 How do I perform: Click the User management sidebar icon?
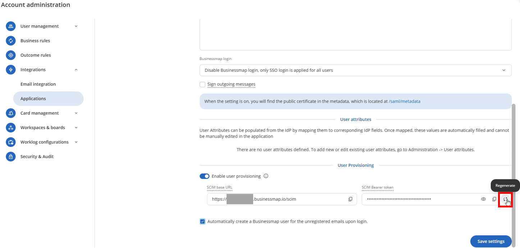click(x=11, y=26)
